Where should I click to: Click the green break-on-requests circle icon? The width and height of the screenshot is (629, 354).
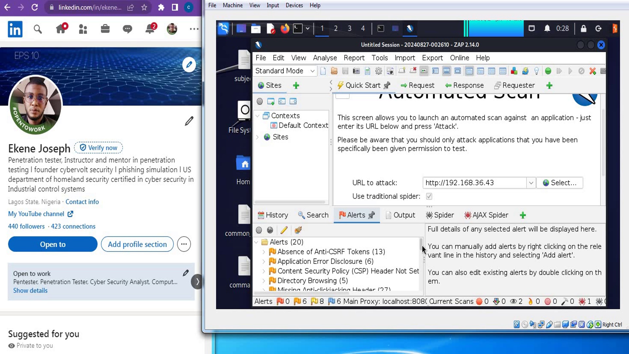tap(548, 71)
